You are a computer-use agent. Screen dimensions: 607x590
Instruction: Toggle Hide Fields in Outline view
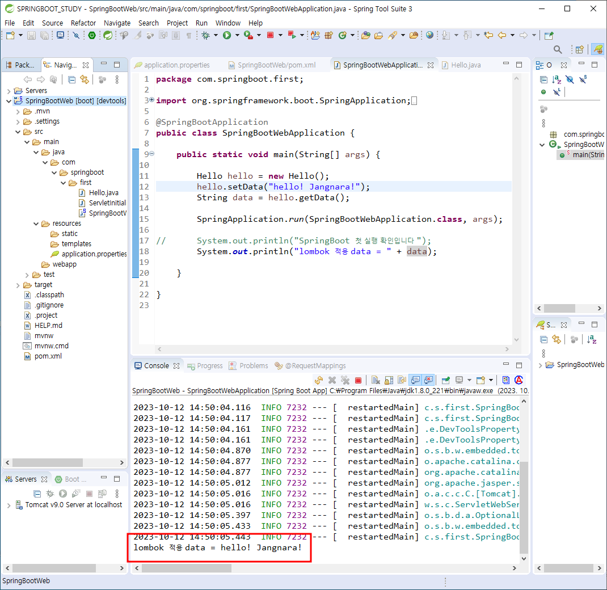570,80
